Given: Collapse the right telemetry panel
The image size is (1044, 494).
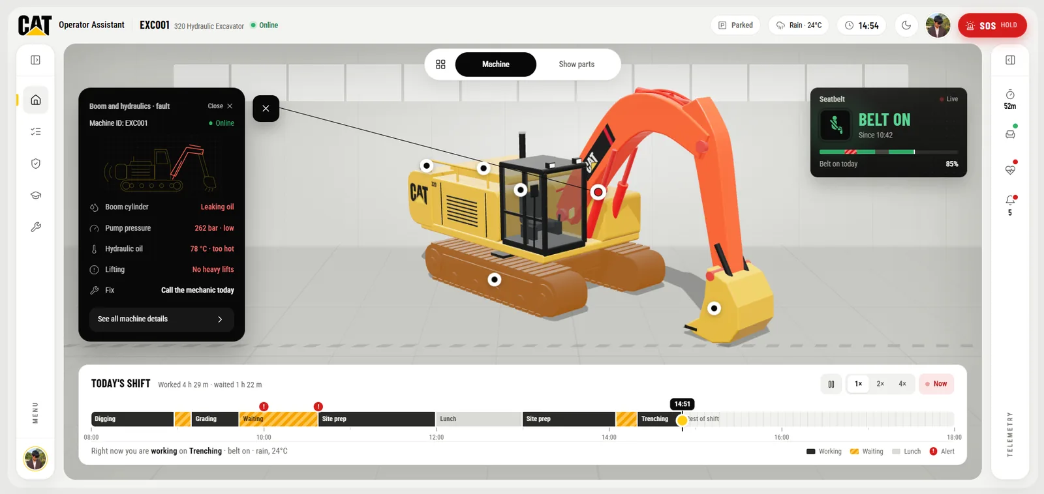Looking at the screenshot, I should [1010, 60].
